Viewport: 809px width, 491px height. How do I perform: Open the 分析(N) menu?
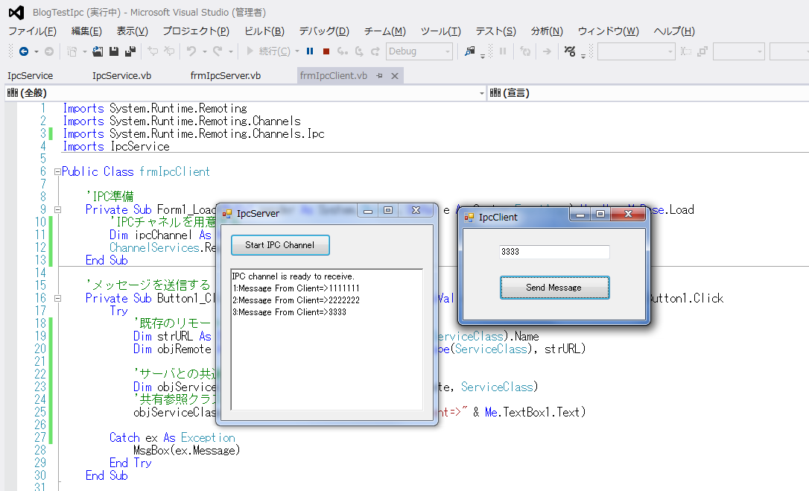(x=547, y=31)
